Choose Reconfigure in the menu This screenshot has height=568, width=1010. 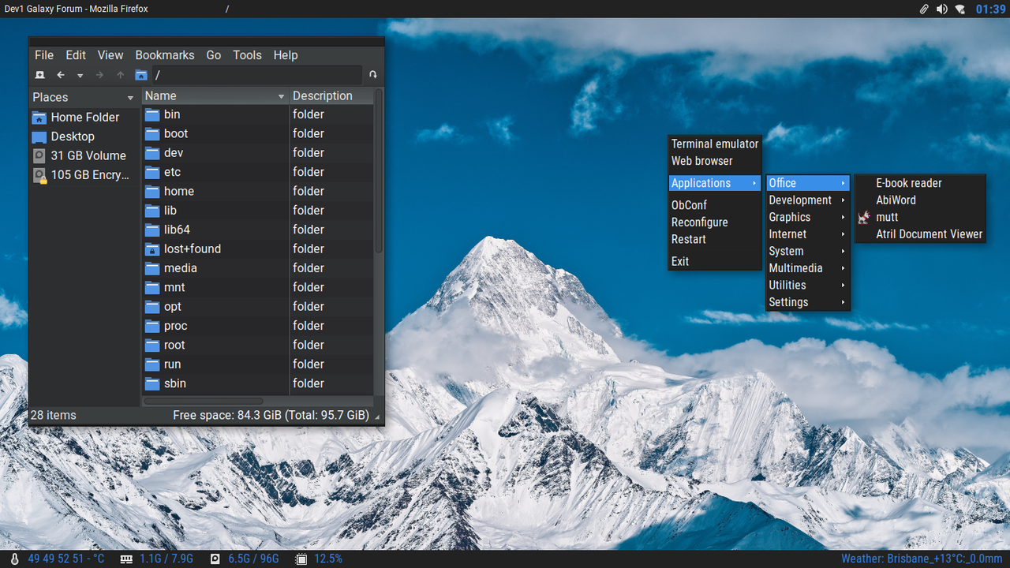[715, 222]
